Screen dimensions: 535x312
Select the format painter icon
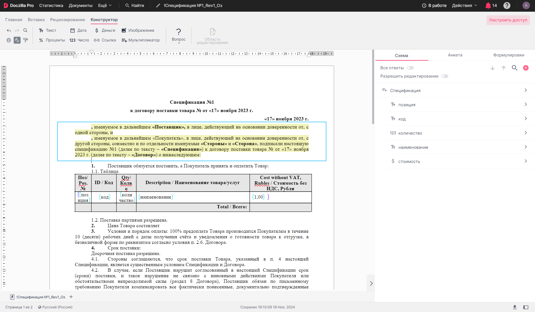pyautogui.click(x=26, y=40)
